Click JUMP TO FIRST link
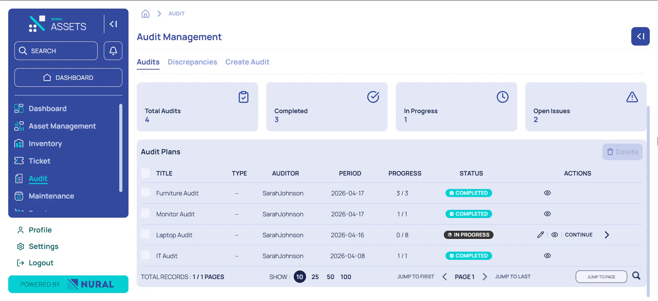The width and height of the screenshot is (658, 301). 416,277
